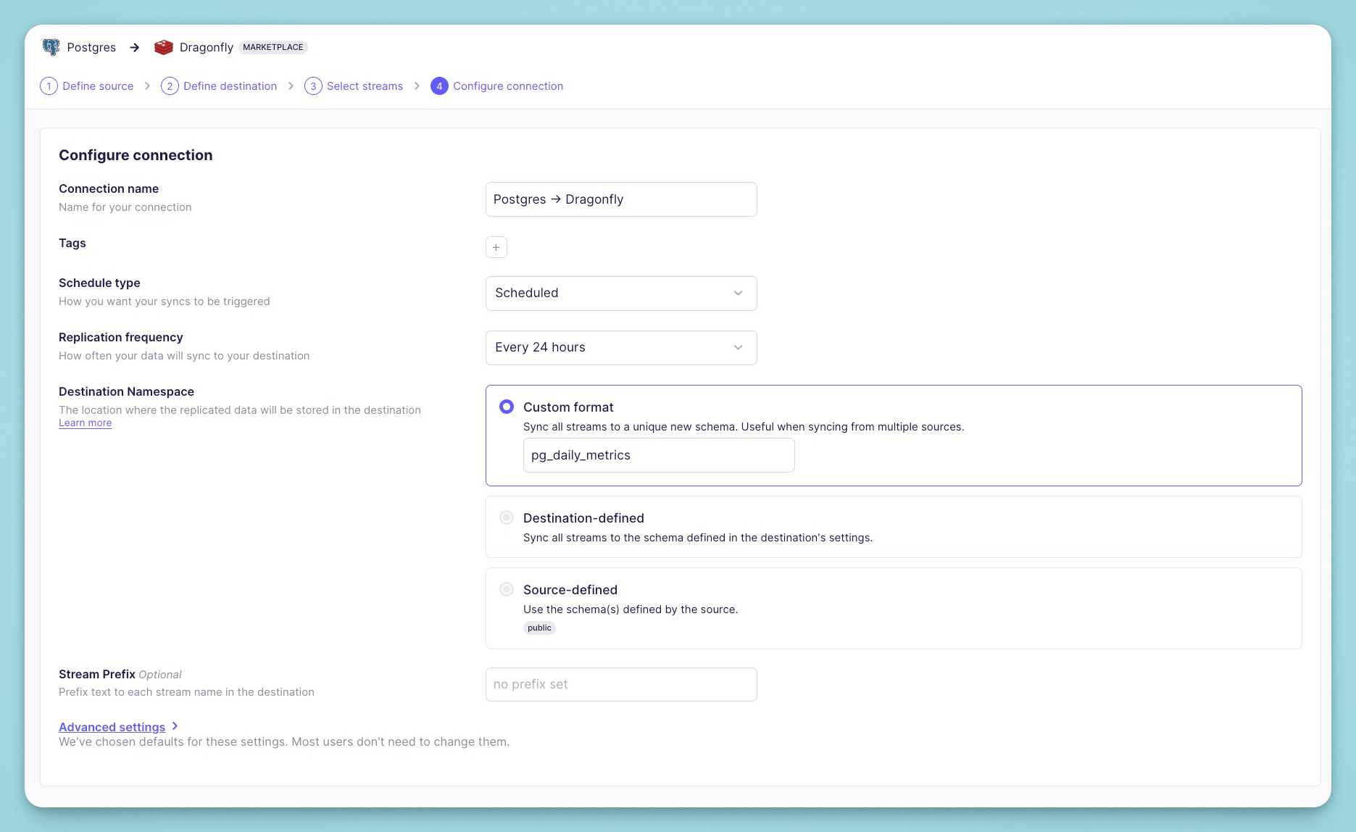Go to Define source step
Image resolution: width=1356 pixels, height=832 pixels.
click(98, 86)
